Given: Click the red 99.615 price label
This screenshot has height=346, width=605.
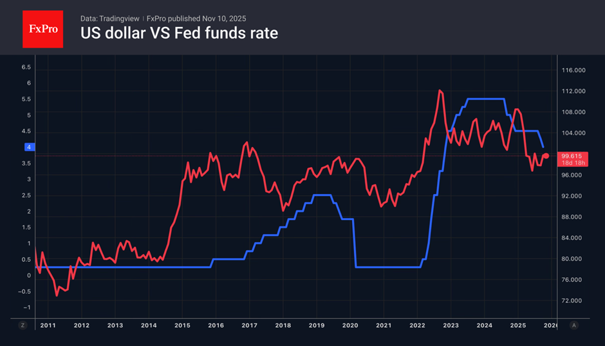Looking at the screenshot, I should pyautogui.click(x=572, y=156).
